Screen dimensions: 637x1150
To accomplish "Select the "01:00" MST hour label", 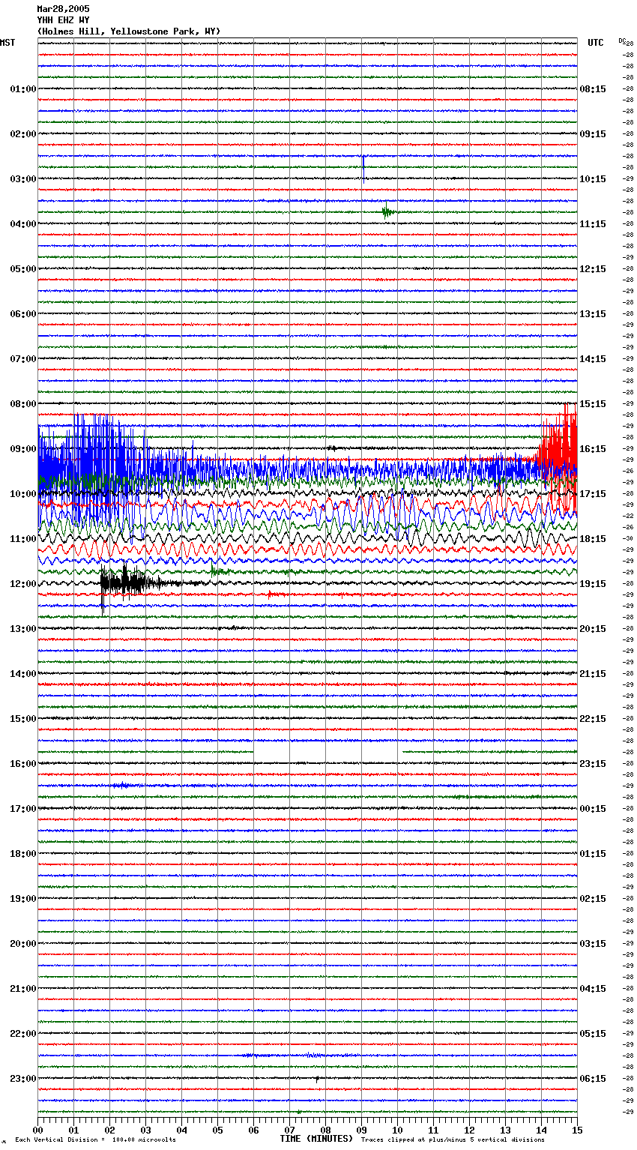I will tap(23, 89).
